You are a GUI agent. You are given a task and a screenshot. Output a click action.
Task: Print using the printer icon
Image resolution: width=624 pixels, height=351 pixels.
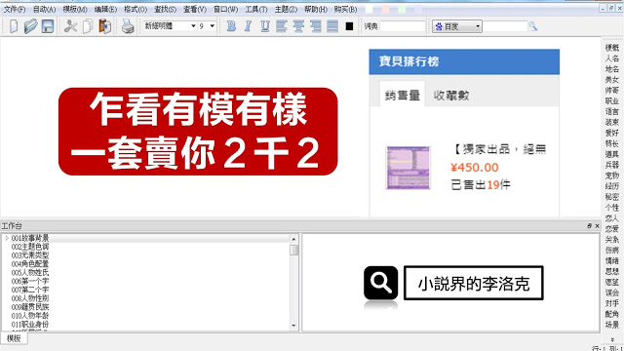pyautogui.click(x=128, y=26)
